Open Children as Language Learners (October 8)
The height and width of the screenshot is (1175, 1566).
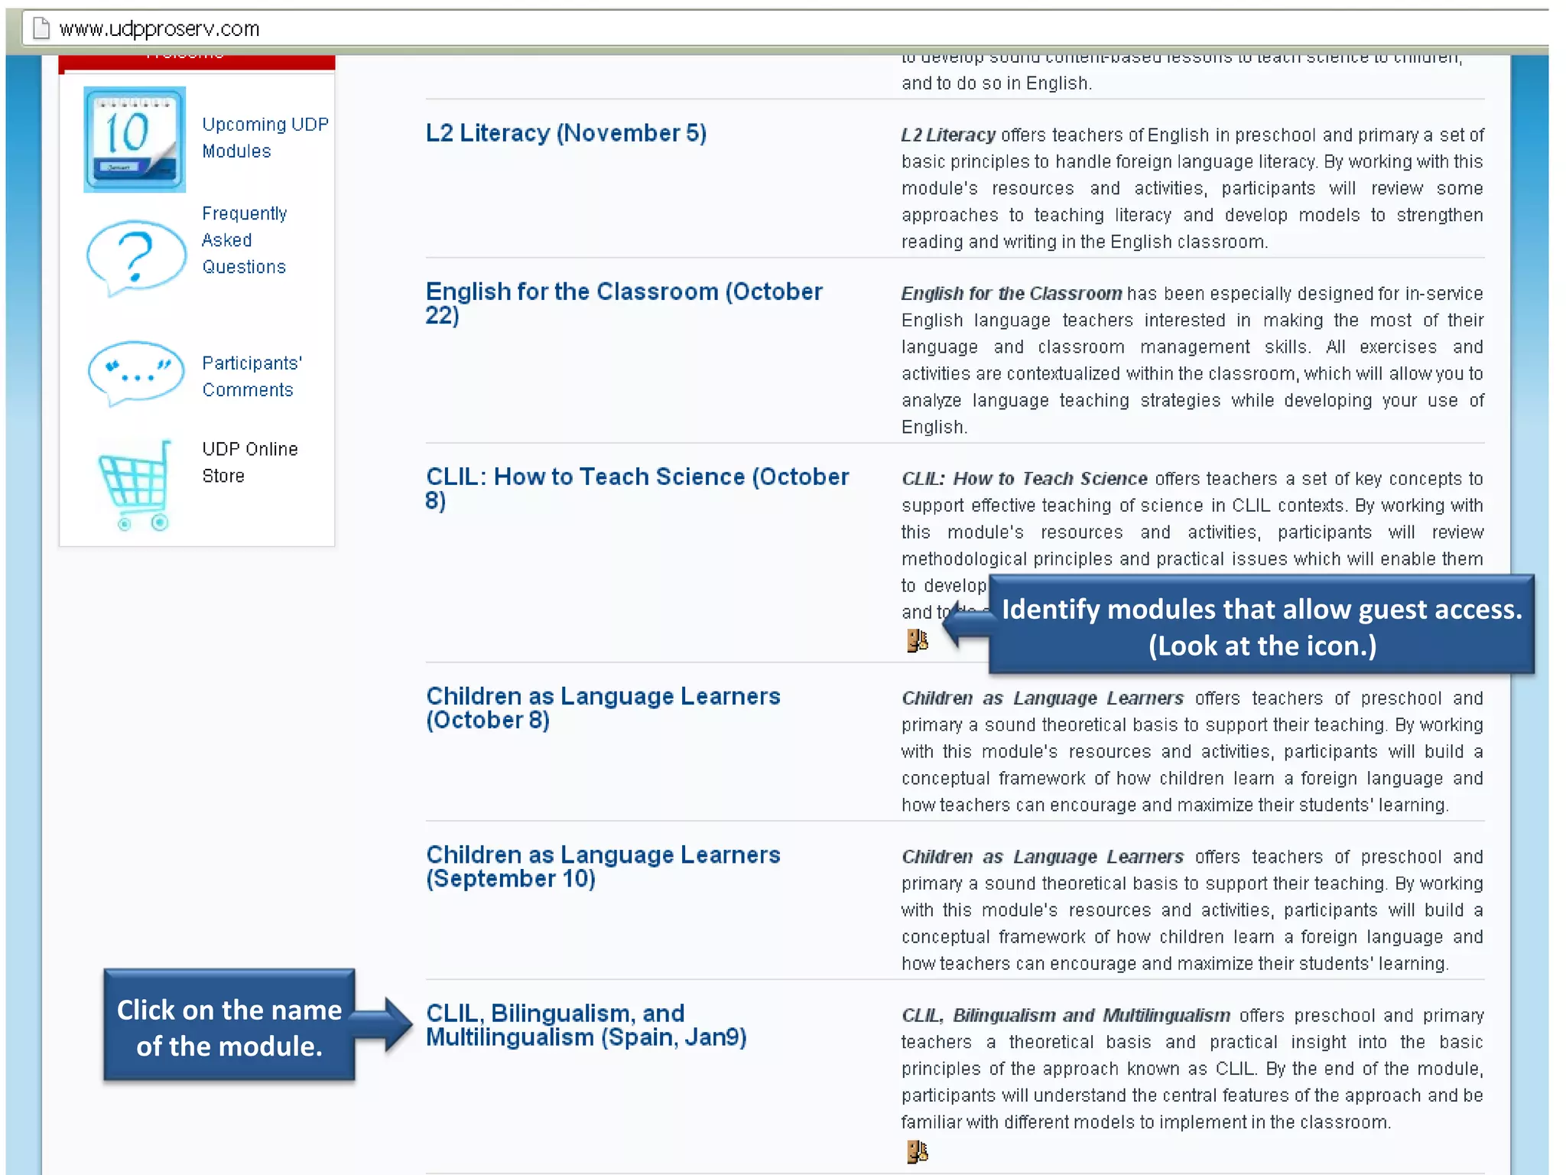(603, 708)
